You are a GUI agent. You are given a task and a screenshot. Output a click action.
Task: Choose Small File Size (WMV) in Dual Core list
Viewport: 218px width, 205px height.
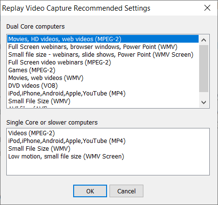coord(103,101)
